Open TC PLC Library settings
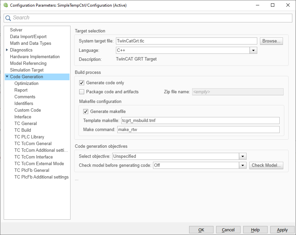 tap(29, 137)
